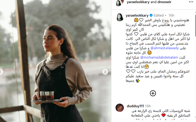The width and height of the screenshot is (196, 122).
Task: Click the 16h timestamp on dudduy111 comment
Action: point(148,106)
